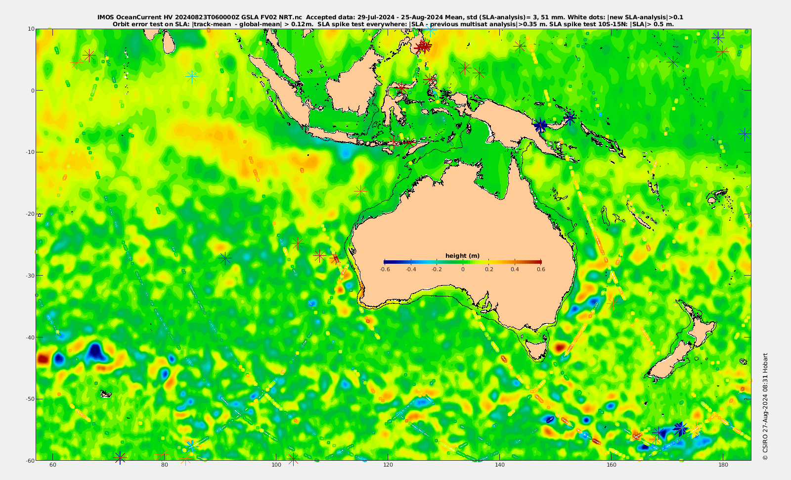Click longitude axis label 160
This screenshot has width=791, height=480.
pos(612,465)
